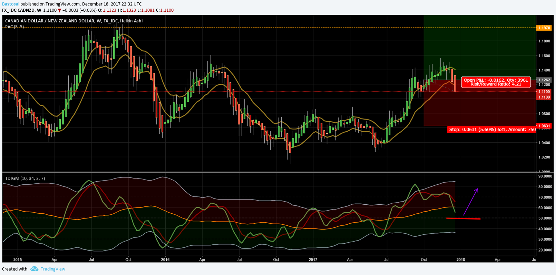The height and width of the screenshot is (275, 556).
Task: Click the red down-triangle change indicator
Action: [x=59, y=10]
